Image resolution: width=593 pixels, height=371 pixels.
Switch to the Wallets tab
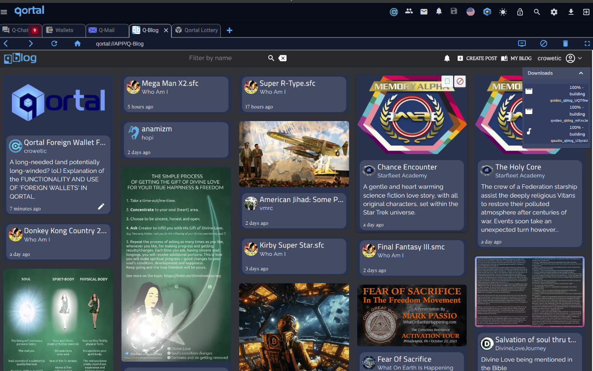click(x=64, y=30)
